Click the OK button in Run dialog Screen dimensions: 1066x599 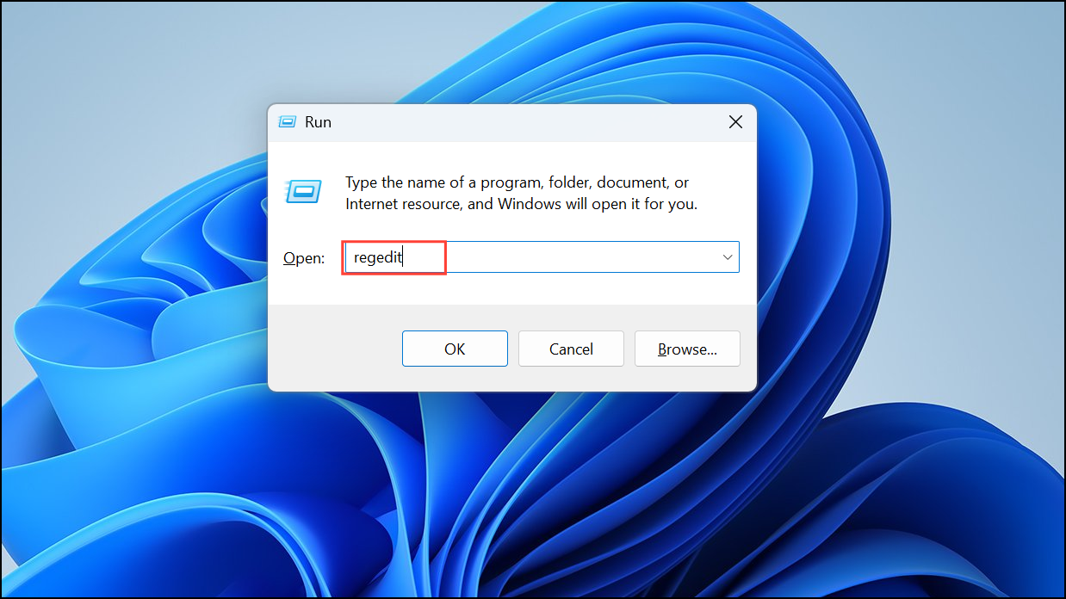pos(455,349)
